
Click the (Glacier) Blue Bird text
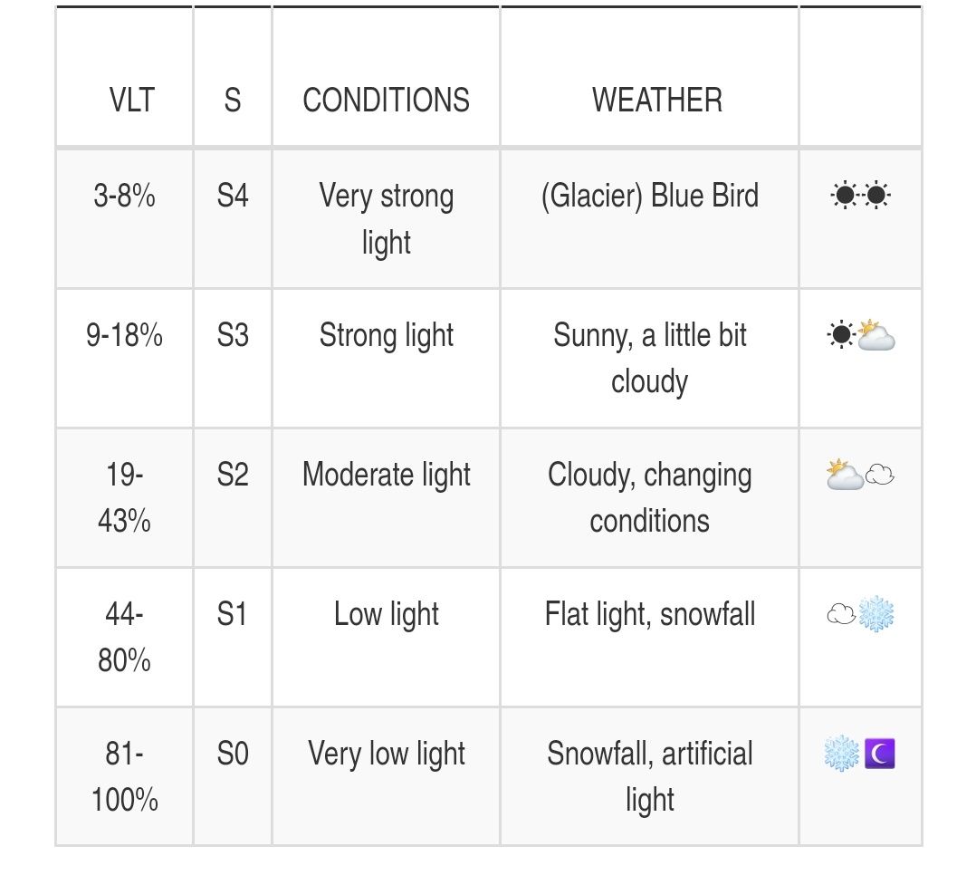pos(649,196)
